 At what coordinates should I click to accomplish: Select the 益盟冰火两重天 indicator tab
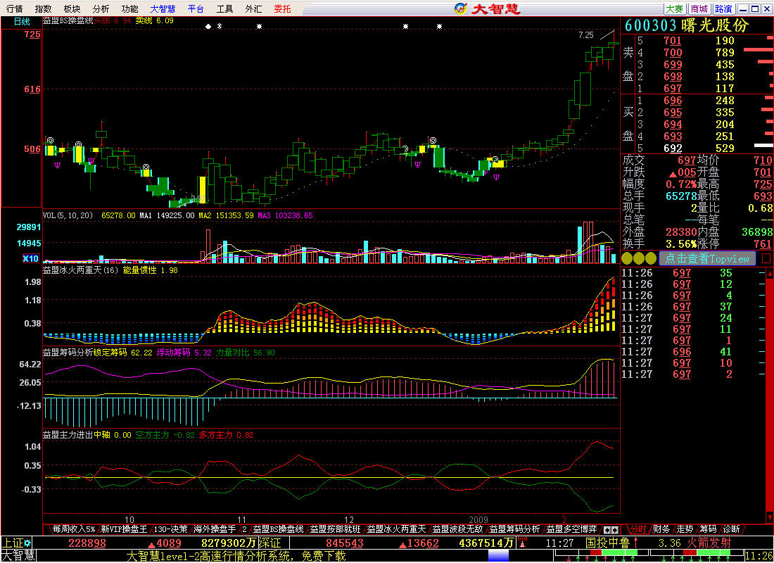(396, 529)
